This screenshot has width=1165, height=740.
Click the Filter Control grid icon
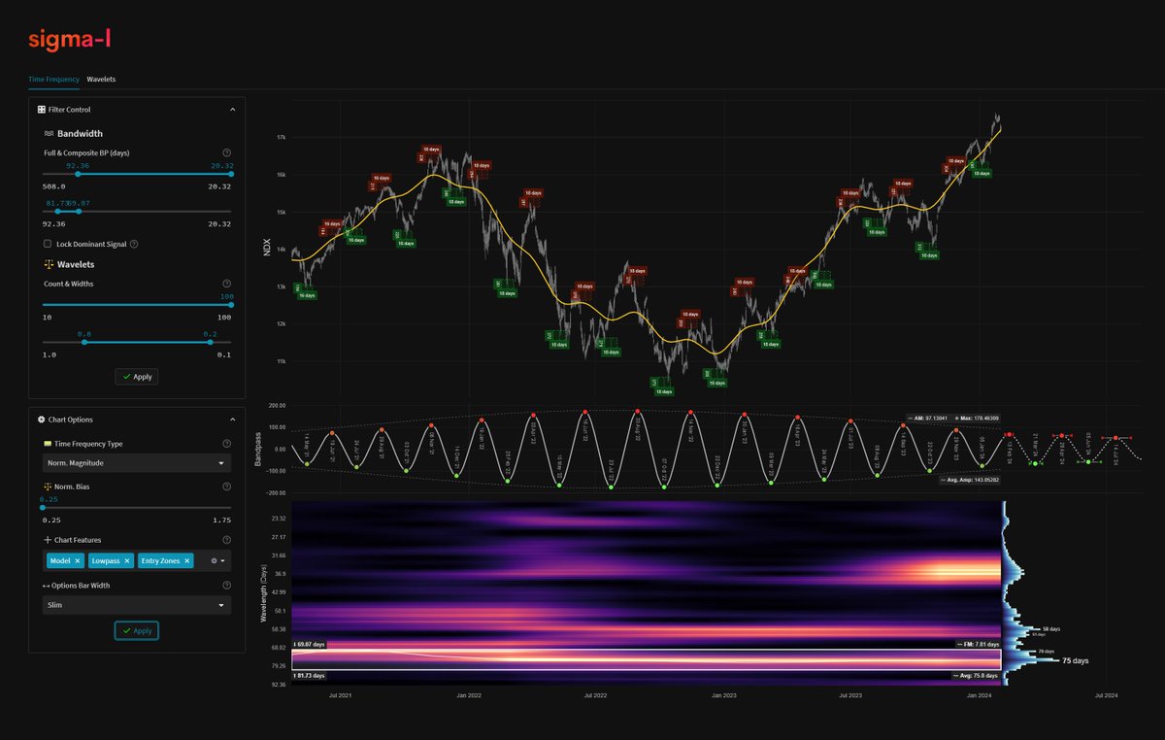[42, 110]
